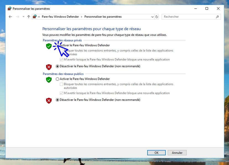The width and height of the screenshot is (229, 165).
Task: Click the 'Paramètres des réseaux publics' section label
Action: [63, 74]
